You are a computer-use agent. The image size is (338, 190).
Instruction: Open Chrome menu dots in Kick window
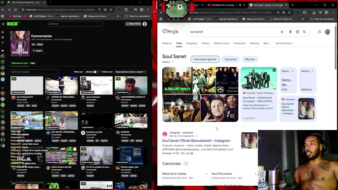149,10
